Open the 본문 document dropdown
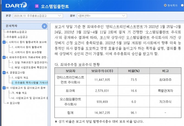 tap(38, 16)
